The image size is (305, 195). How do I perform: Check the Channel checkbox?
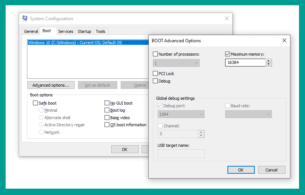coord(160,126)
